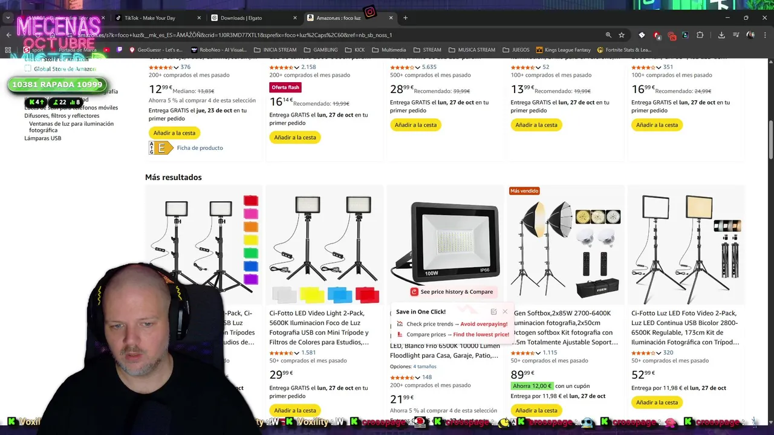Open the Chrome three-dot menu
The width and height of the screenshot is (774, 435).
[x=766, y=35]
